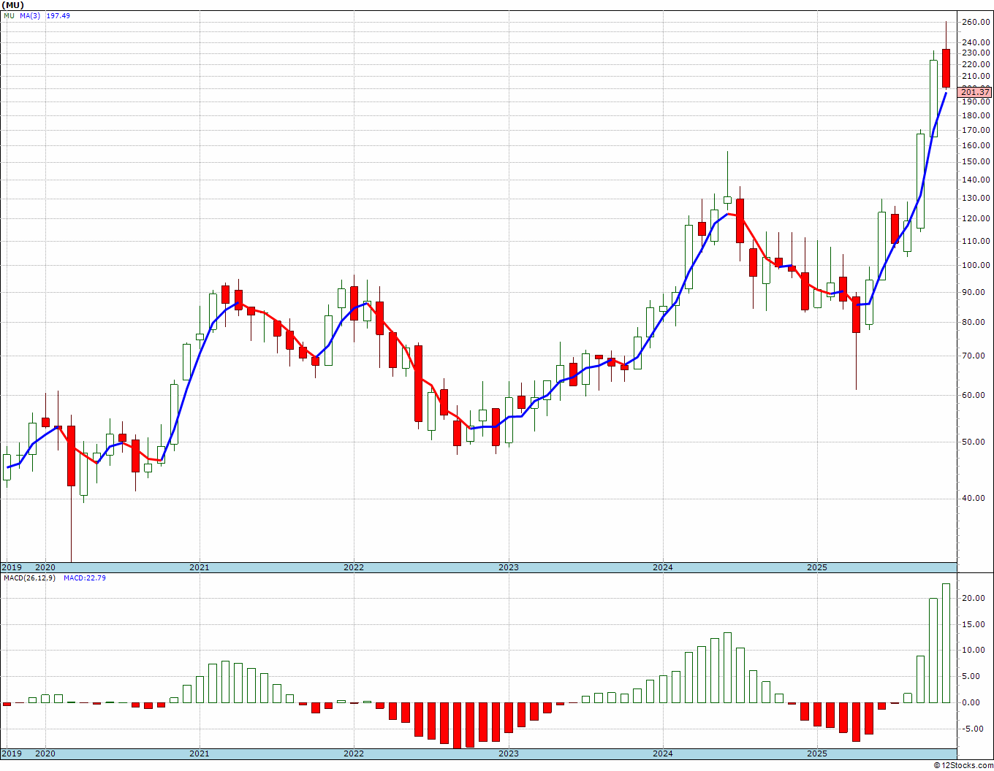Click the 170.00 price axis label

coord(976,131)
